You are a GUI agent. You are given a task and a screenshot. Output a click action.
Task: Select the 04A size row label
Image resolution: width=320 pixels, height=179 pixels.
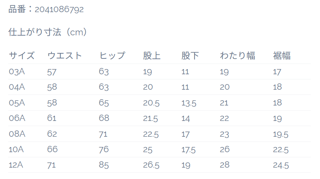[17, 87]
